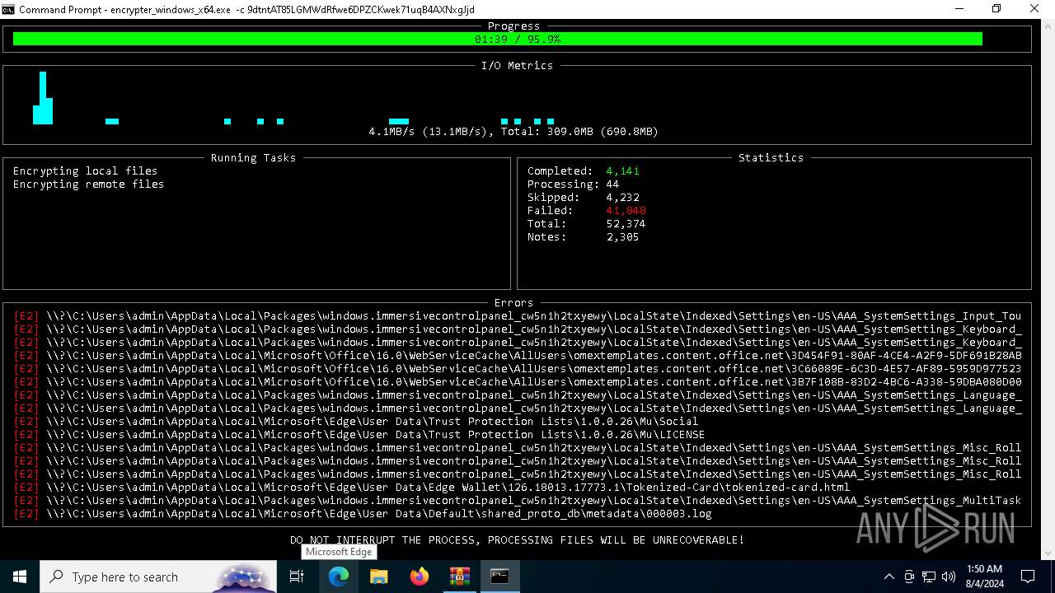Click the I/O throughput text line
1055x593 pixels.
coord(513,132)
